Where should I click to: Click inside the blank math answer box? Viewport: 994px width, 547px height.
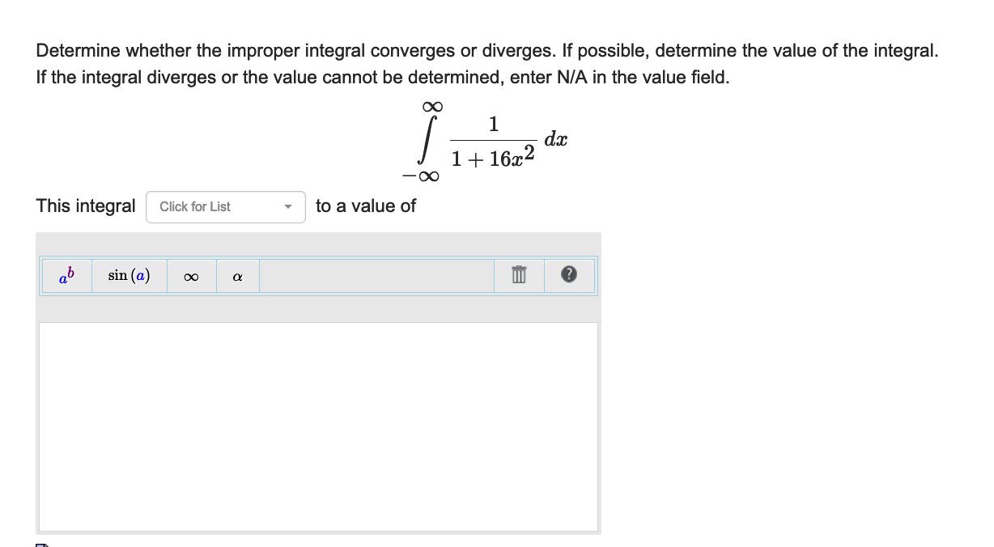click(x=317, y=425)
